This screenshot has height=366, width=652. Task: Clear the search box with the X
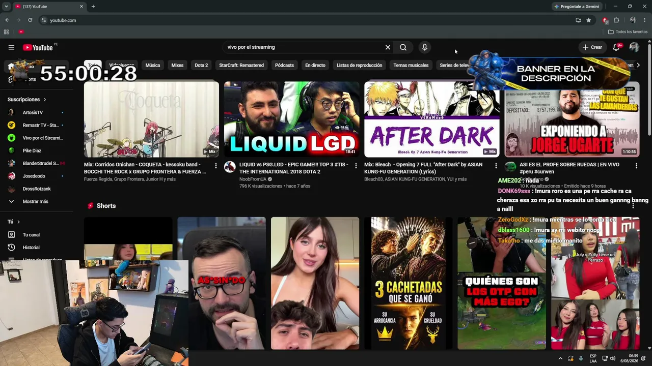pyautogui.click(x=388, y=47)
